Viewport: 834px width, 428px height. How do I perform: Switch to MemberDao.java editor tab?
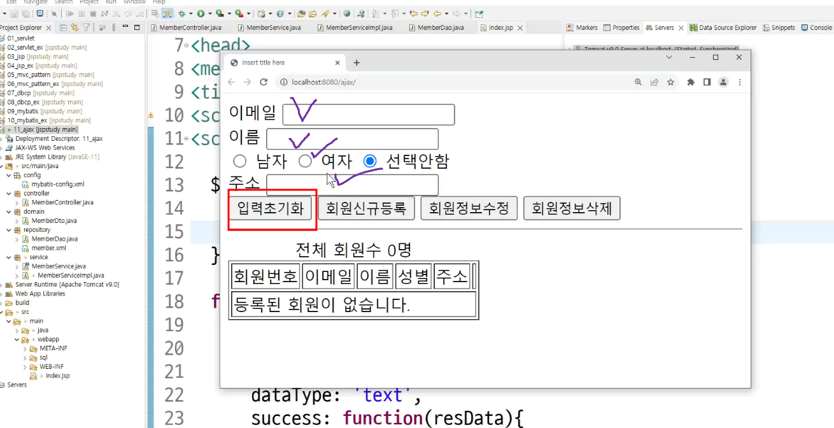pyautogui.click(x=436, y=28)
